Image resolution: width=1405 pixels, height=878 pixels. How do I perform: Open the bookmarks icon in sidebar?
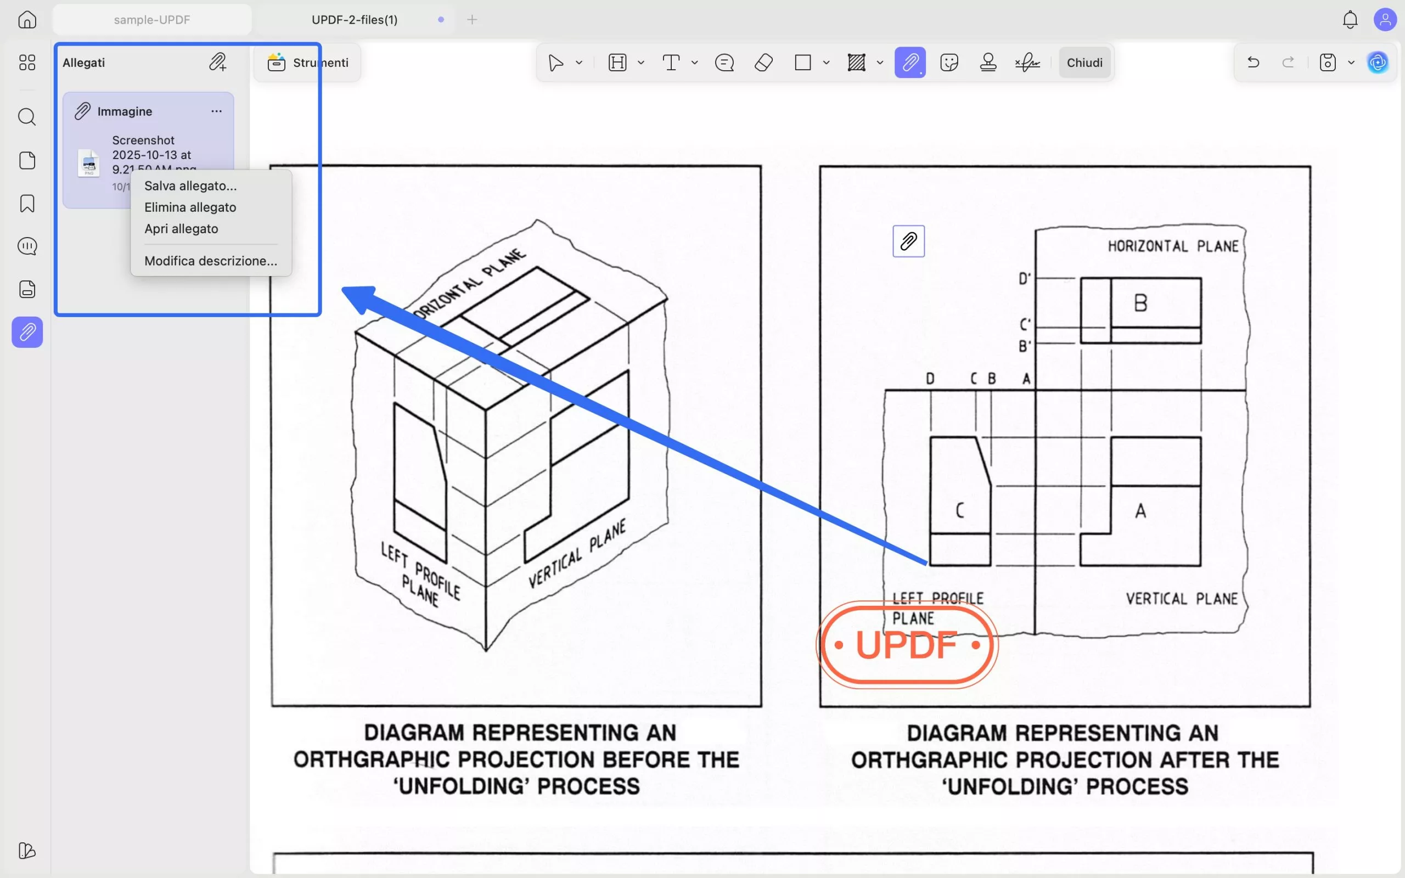tap(27, 203)
